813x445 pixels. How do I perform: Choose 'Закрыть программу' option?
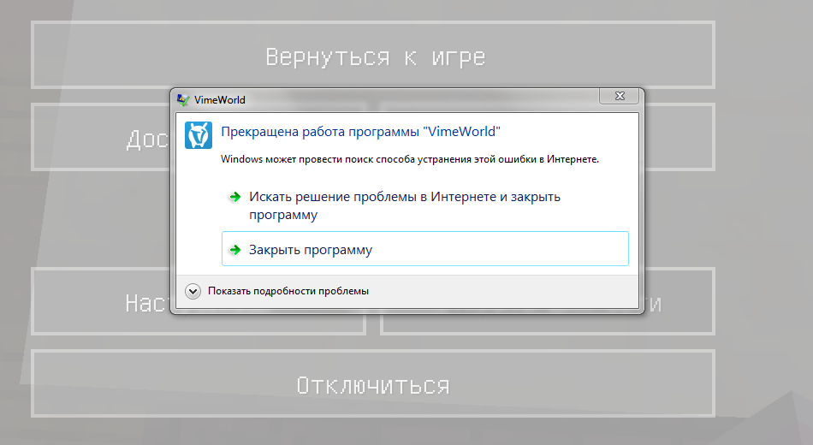pos(424,249)
